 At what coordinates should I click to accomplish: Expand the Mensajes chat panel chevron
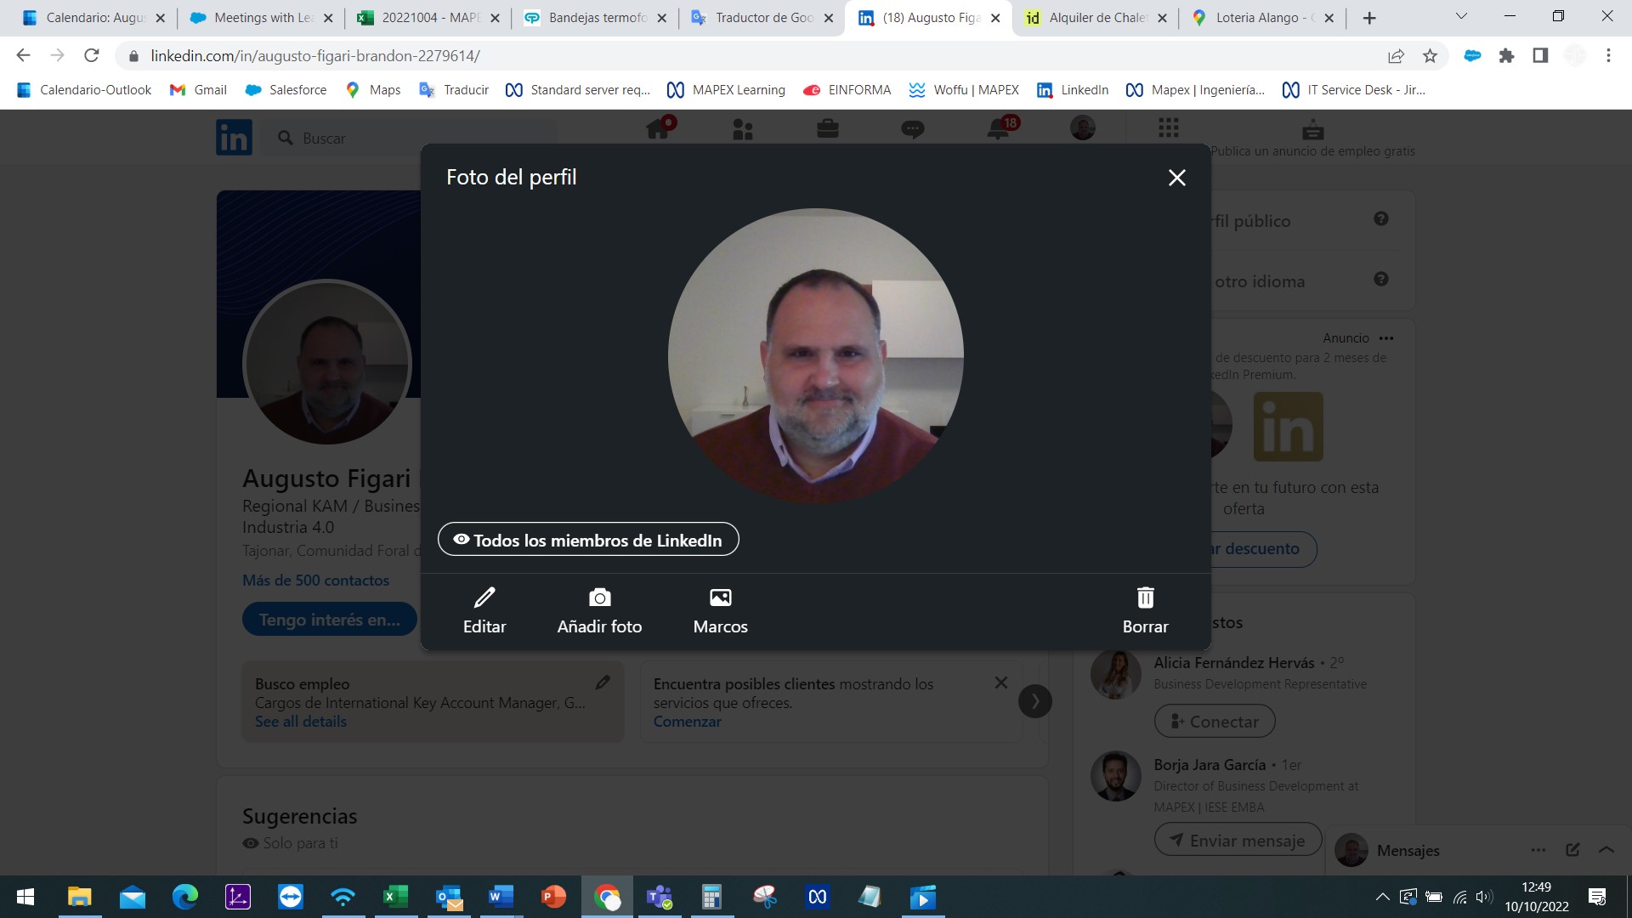click(x=1606, y=850)
